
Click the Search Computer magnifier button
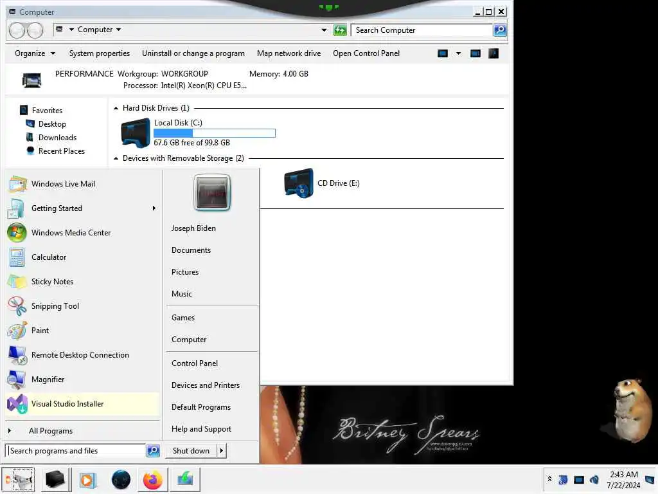499,30
